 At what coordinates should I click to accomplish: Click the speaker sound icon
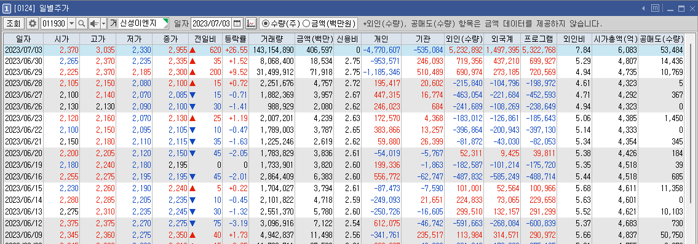point(94,23)
